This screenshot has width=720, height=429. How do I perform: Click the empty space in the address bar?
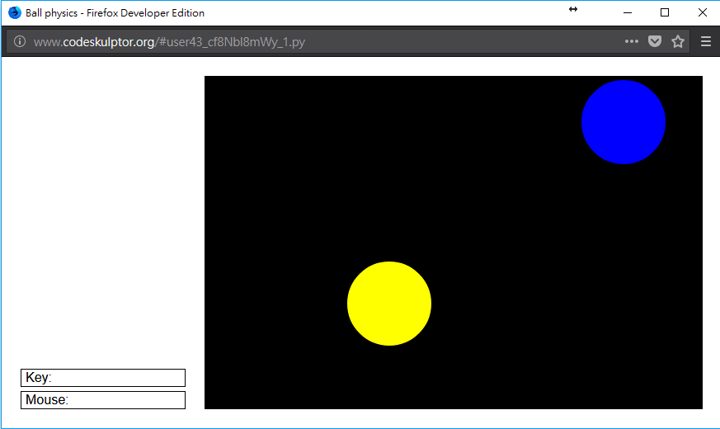pos(462,42)
